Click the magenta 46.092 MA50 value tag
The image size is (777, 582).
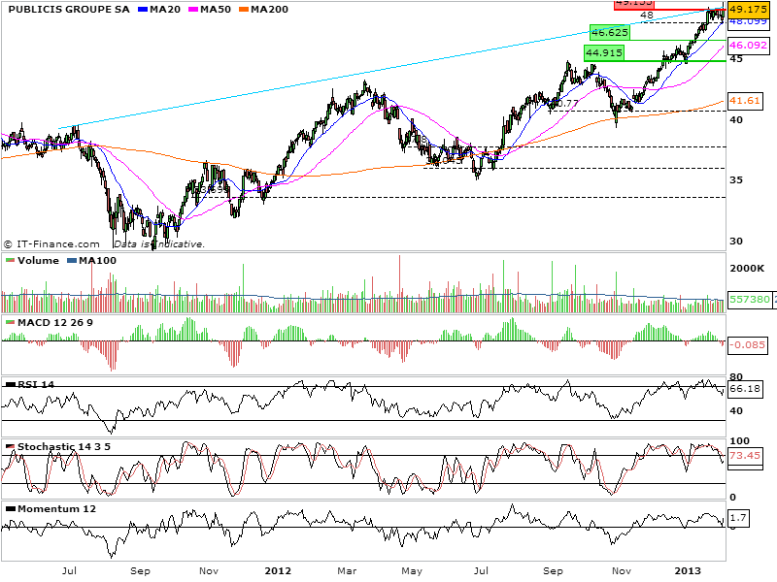(x=748, y=45)
